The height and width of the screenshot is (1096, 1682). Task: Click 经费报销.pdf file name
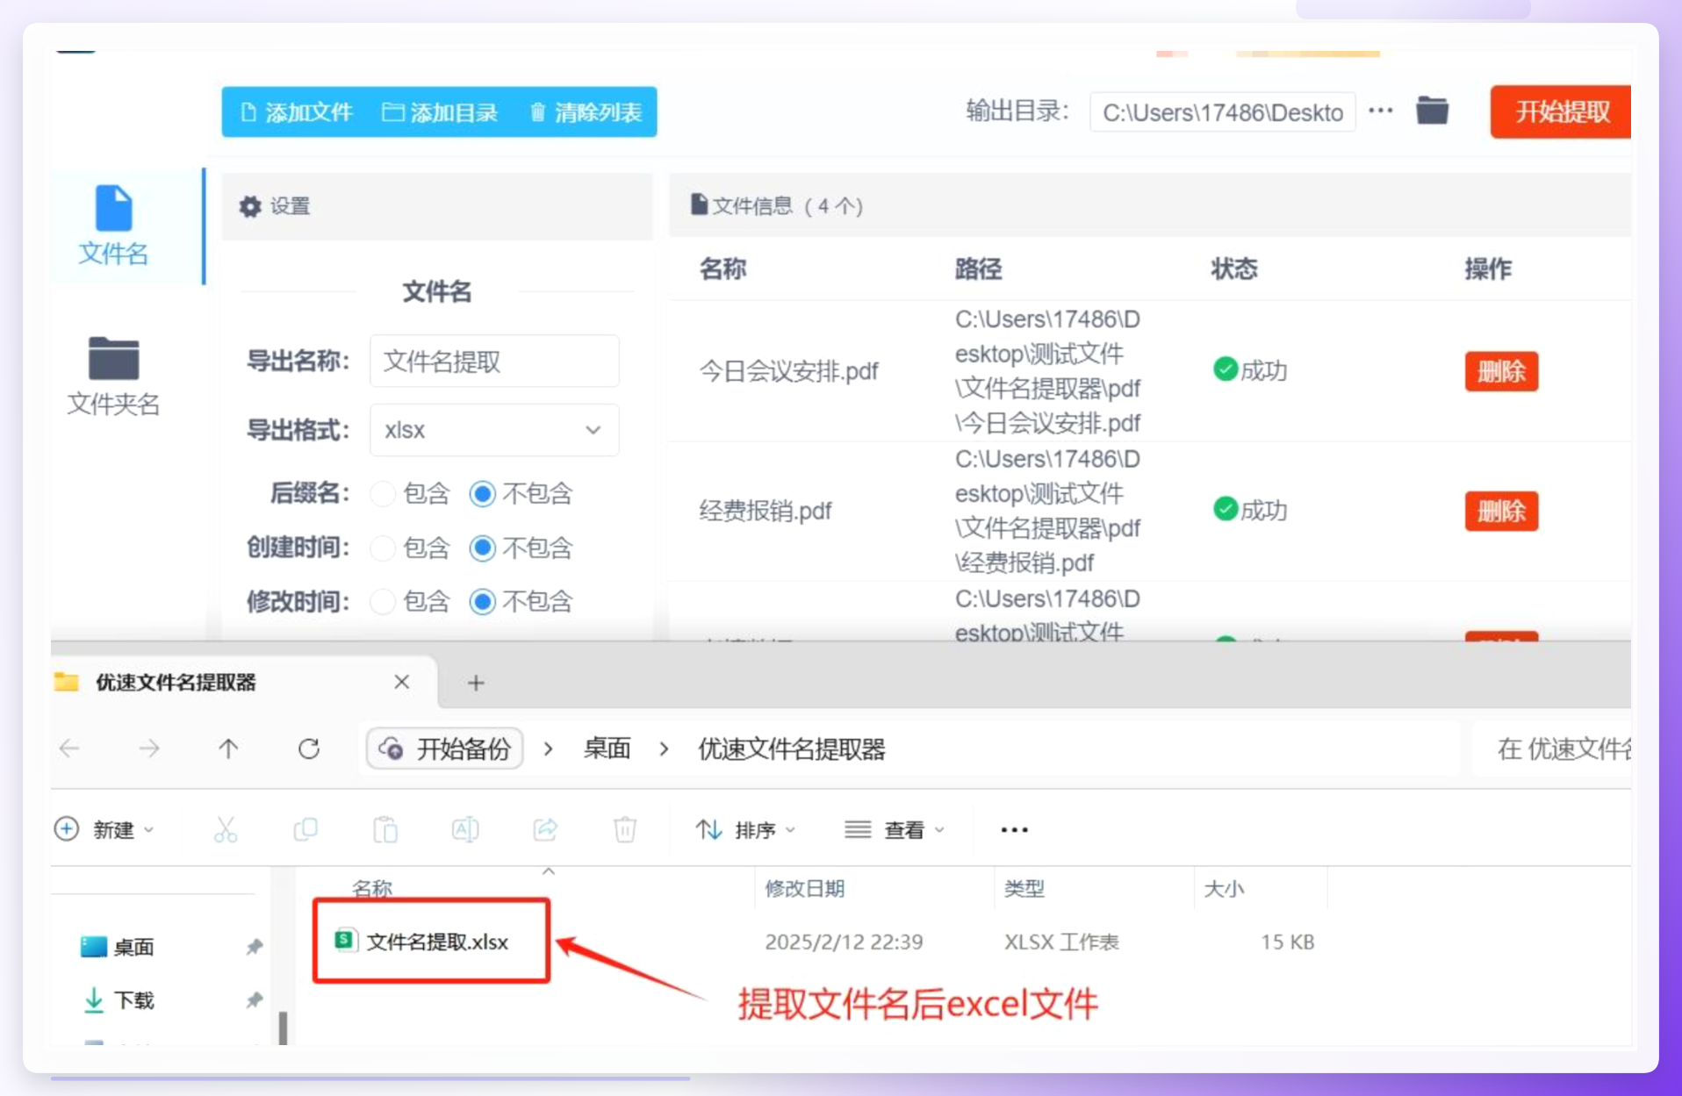[x=766, y=511]
